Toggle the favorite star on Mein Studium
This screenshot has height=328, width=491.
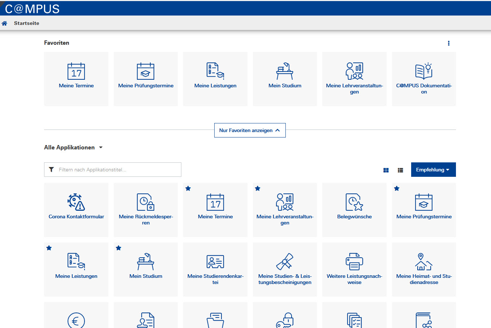[119, 248]
